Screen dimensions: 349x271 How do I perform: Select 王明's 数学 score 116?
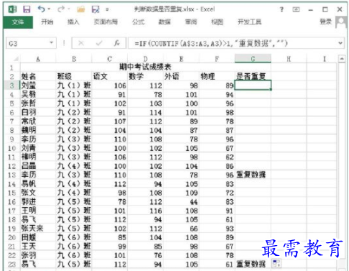point(145,211)
